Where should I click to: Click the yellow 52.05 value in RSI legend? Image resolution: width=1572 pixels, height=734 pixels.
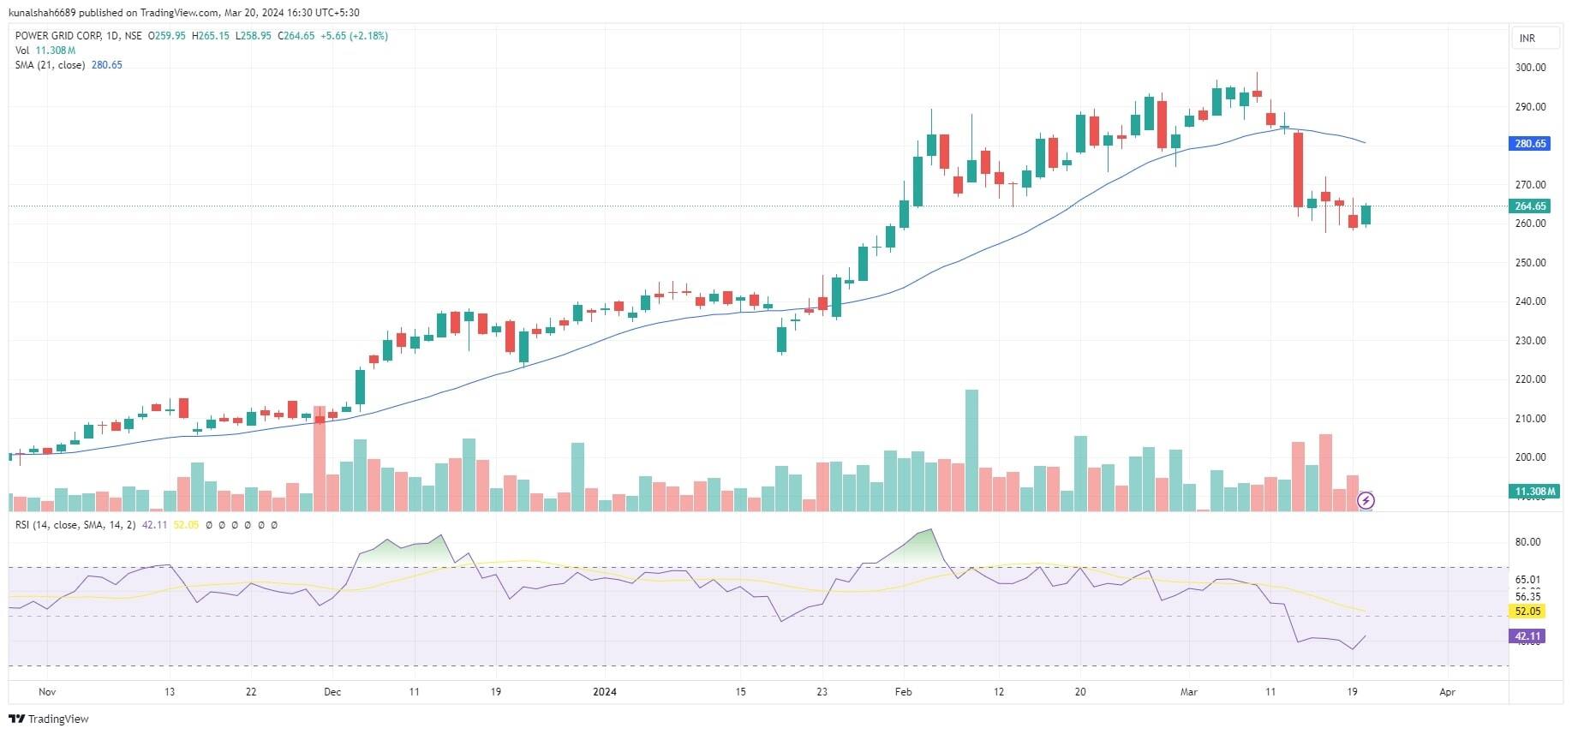tap(186, 525)
